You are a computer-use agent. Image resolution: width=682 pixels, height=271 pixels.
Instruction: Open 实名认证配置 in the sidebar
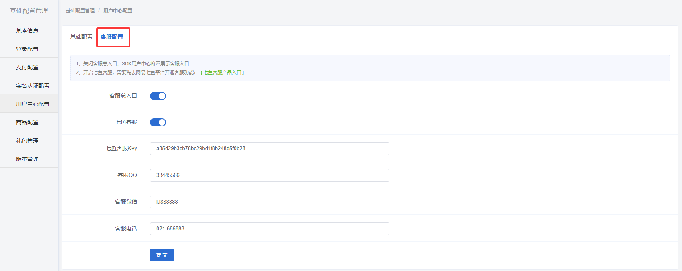(29, 86)
